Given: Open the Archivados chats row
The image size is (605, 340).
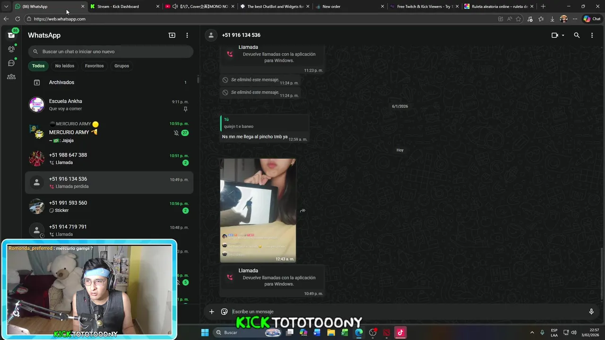Looking at the screenshot, I should (109, 82).
